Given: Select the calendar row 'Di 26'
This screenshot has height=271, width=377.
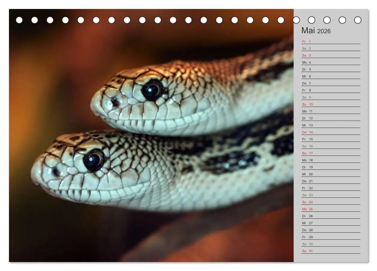Looking at the screenshot, I should click(x=331, y=216).
